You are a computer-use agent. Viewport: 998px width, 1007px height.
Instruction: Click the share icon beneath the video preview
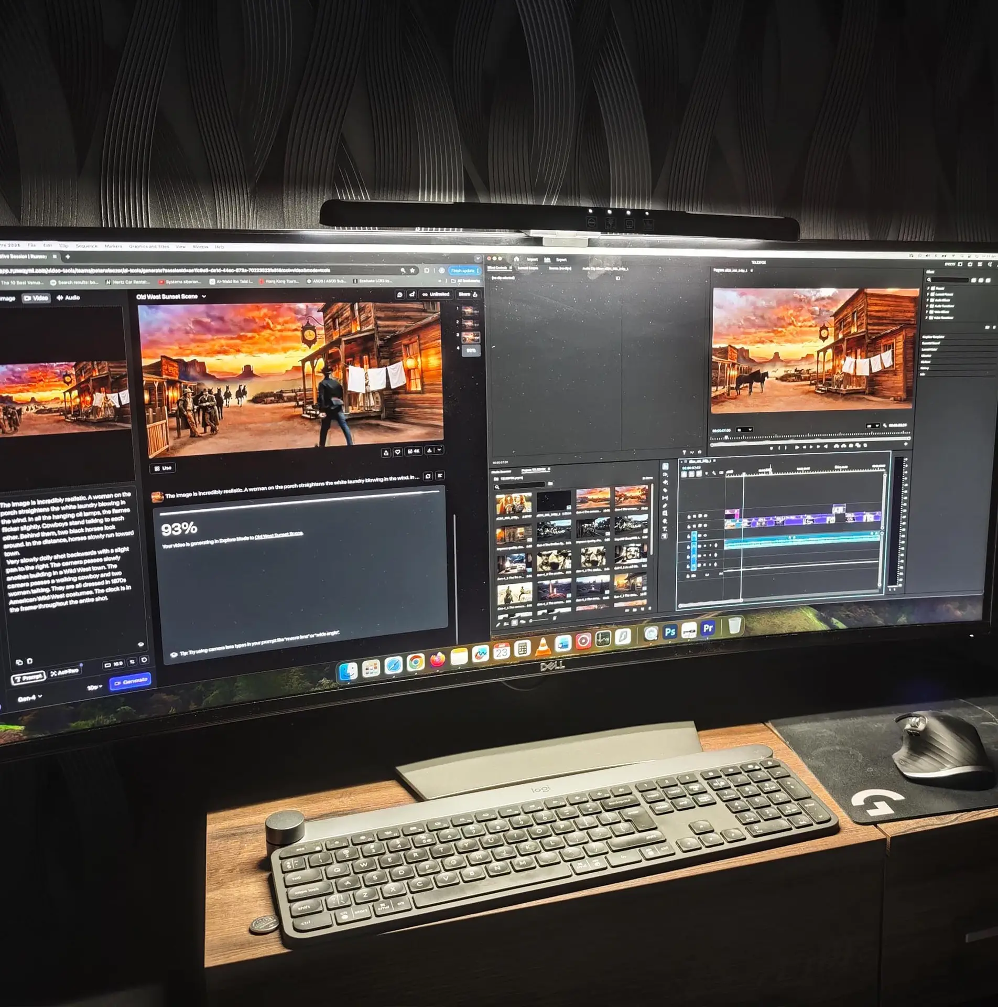tap(386, 452)
